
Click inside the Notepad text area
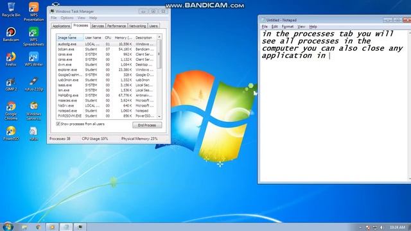[x=334, y=105]
